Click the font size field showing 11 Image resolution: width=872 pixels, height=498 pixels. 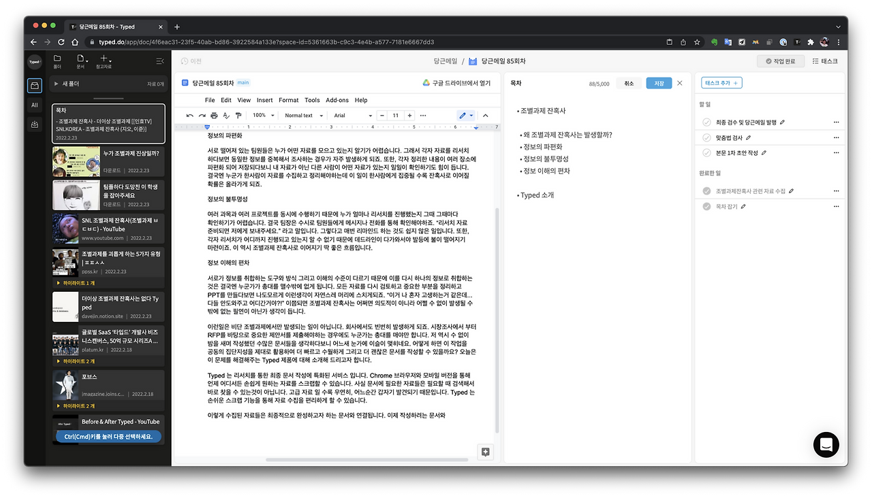396,116
